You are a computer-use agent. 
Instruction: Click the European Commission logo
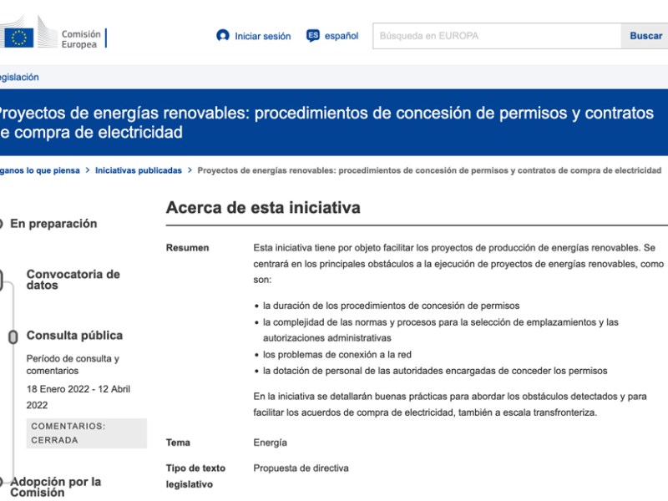coord(55,37)
